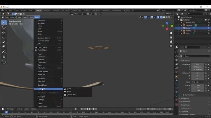Screen dimensions: 211x118
Task: Click the Blender logo menu icon
Action: point(2,10)
